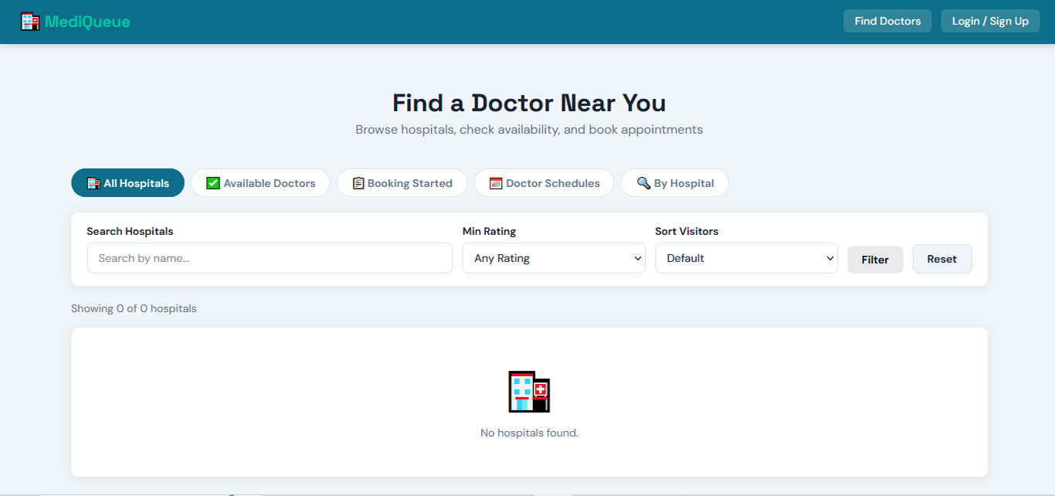Click the 'Showing 0 of 0 hospitals' text

(134, 308)
